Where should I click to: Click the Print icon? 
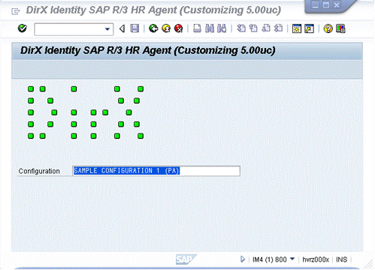coord(198,28)
